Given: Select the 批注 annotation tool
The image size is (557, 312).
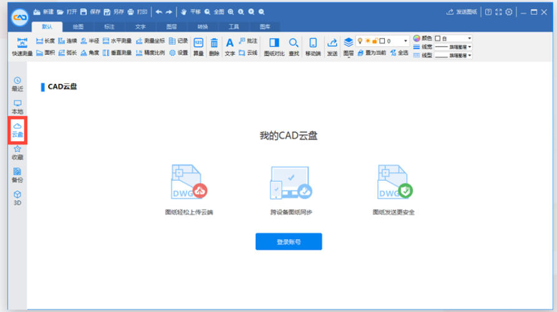Looking at the screenshot, I should 248,41.
